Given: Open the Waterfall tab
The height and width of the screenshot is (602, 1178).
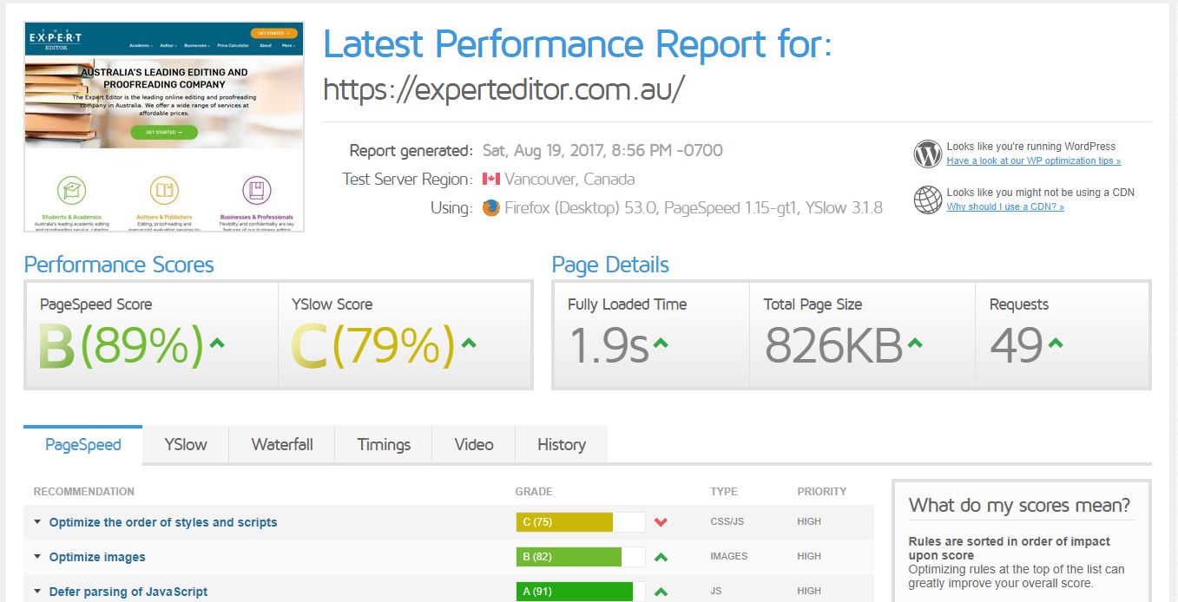Looking at the screenshot, I should click(x=282, y=445).
